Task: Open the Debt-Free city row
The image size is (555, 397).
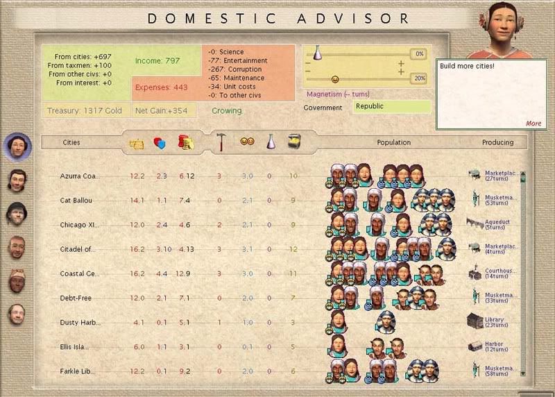Action: (x=76, y=298)
